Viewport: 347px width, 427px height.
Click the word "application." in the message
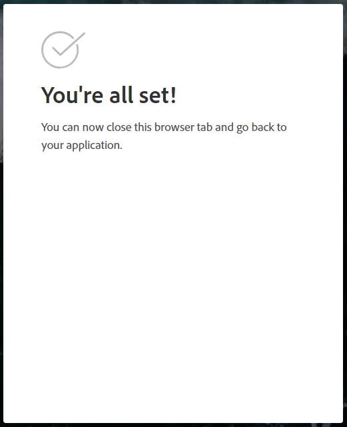coord(94,146)
